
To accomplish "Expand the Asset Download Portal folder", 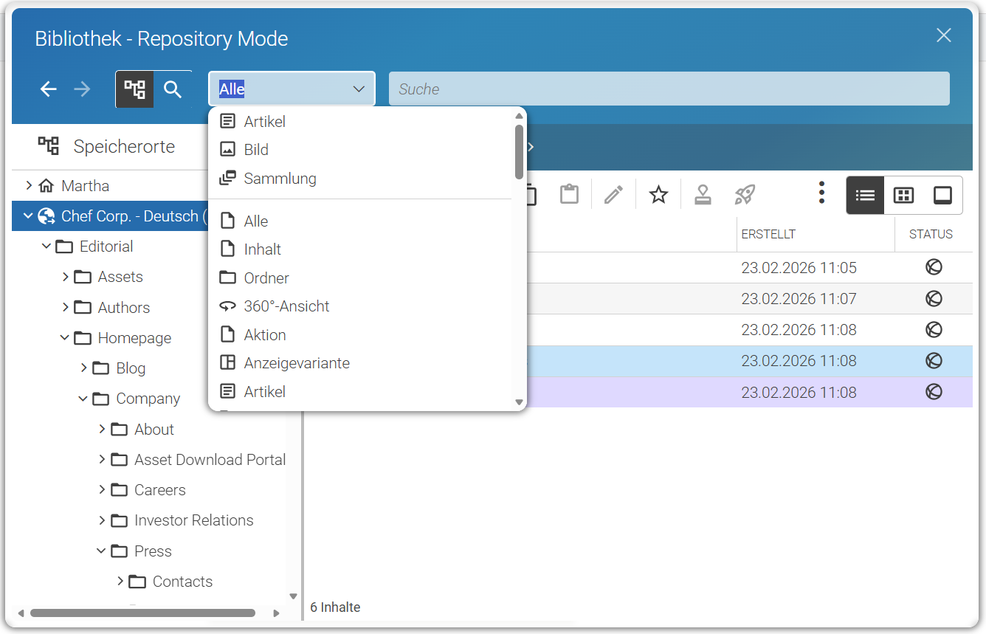I will click(x=102, y=459).
